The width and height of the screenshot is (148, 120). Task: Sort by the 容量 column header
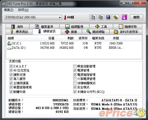point(46,38)
